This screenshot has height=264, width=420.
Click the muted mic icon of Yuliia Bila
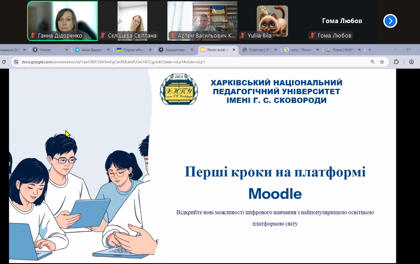(x=243, y=35)
